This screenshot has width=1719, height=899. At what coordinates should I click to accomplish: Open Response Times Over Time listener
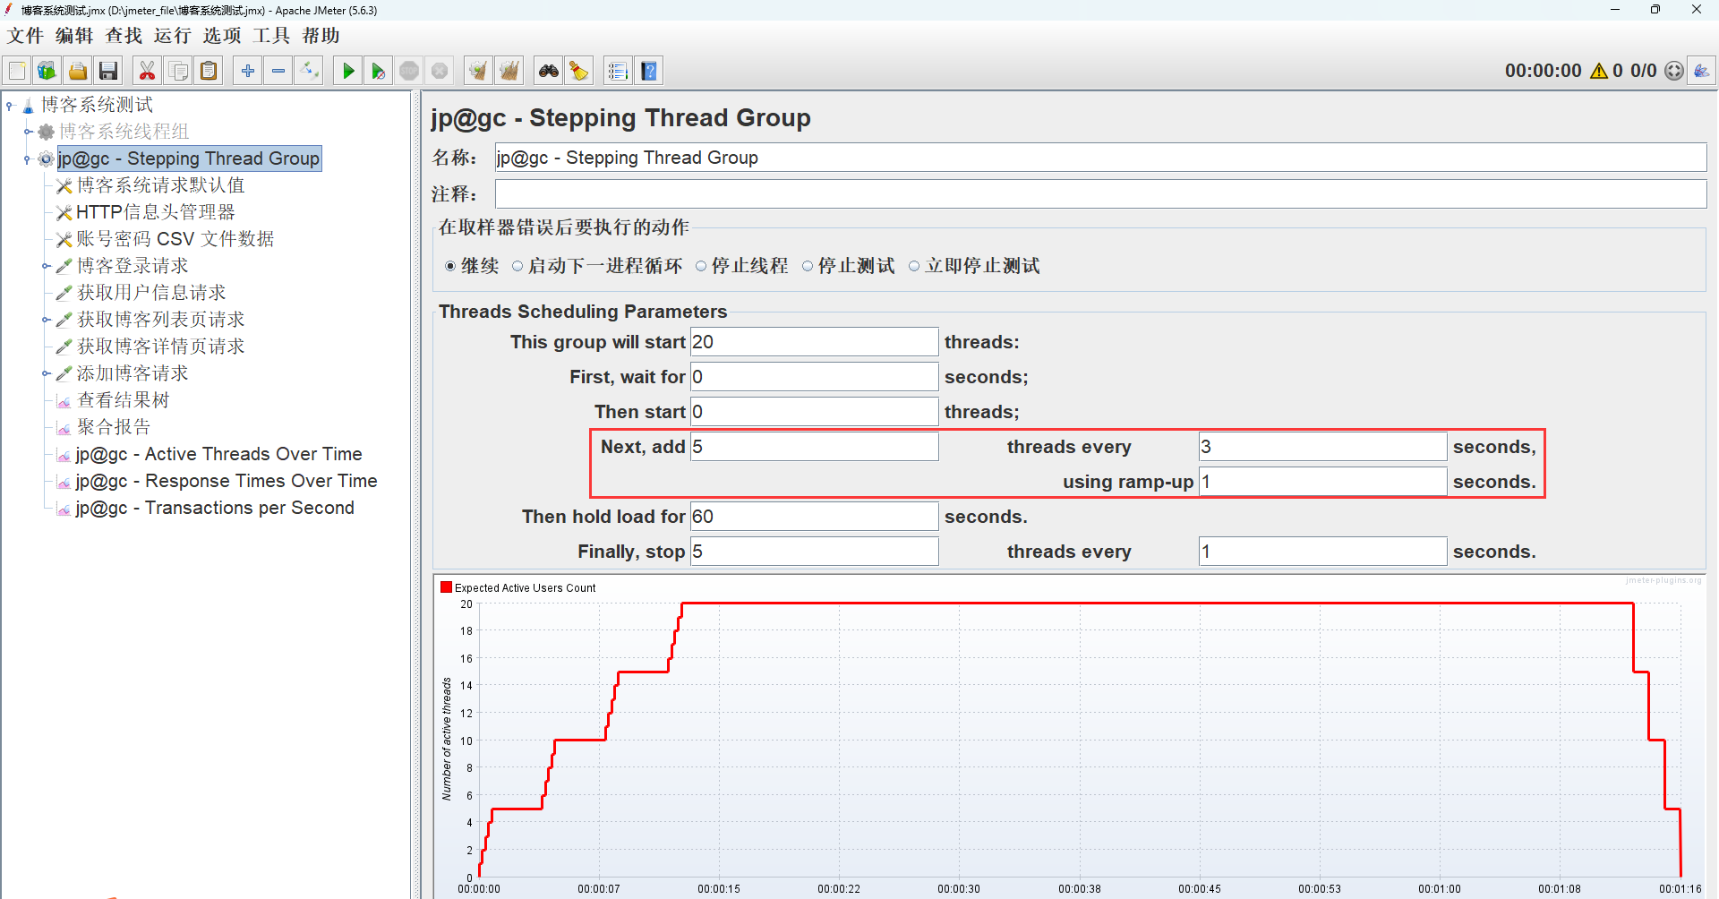pyautogui.click(x=227, y=481)
